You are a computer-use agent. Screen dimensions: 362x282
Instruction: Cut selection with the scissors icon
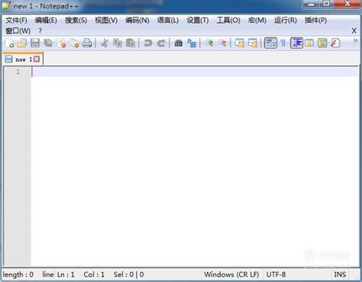(105, 43)
